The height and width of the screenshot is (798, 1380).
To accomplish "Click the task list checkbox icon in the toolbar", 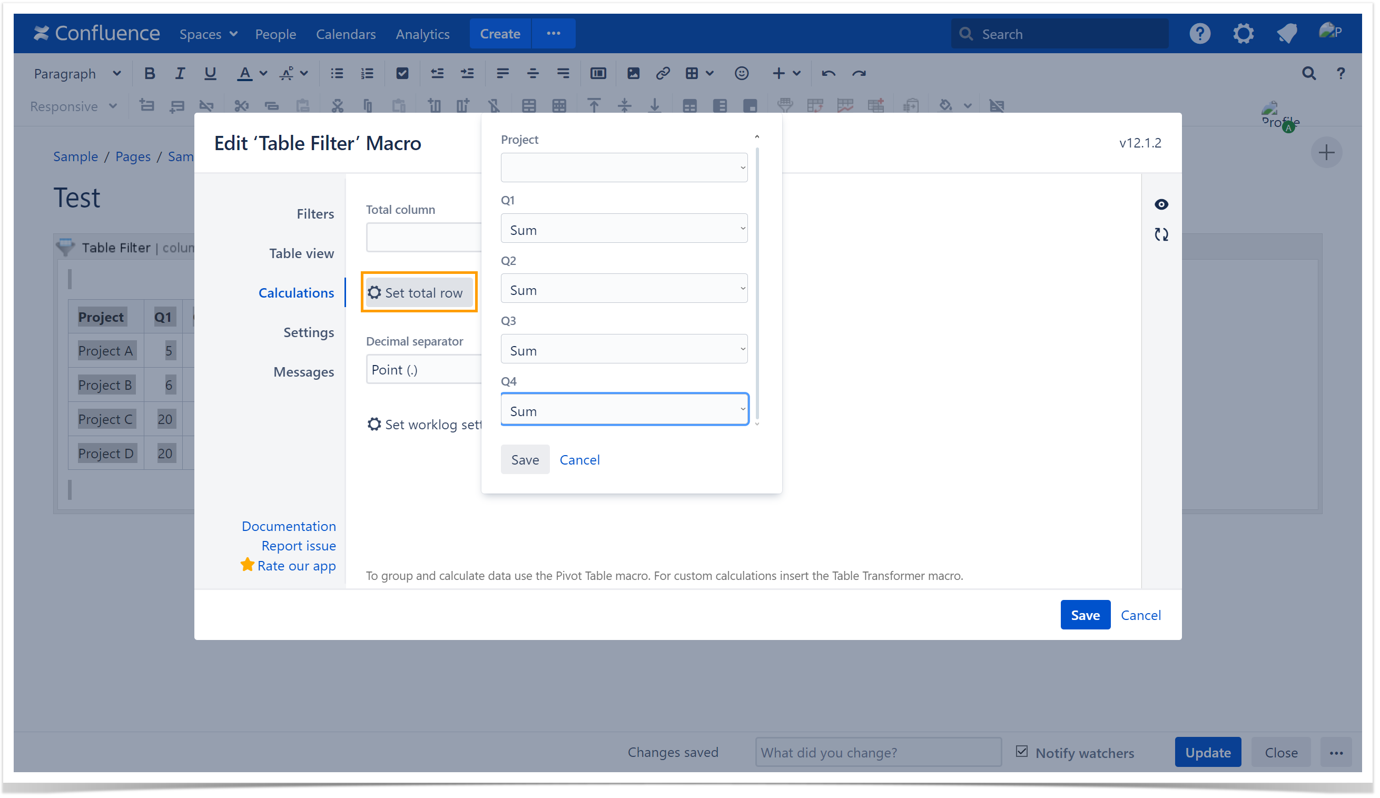I will coord(402,73).
